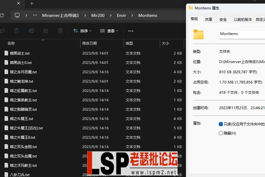Open the 排序 sort dropdown
The width and height of the screenshot is (265, 177).
pyautogui.click(x=82, y=31)
